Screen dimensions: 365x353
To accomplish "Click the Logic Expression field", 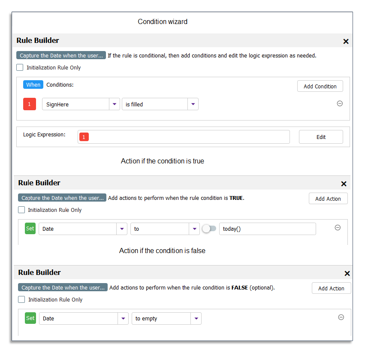I will [184, 137].
